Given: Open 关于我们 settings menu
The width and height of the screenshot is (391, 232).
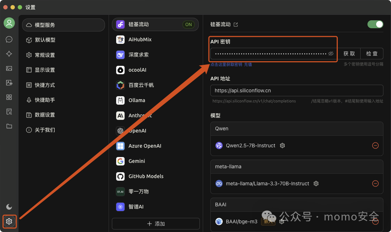Looking at the screenshot, I should (x=63, y=130).
